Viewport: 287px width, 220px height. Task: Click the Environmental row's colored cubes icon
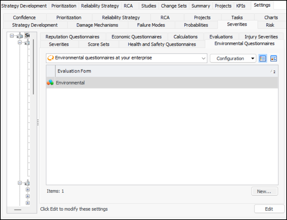coord(50,83)
